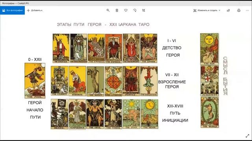Click the Justice tarot card
The width and height of the screenshot is (252, 141).
(131, 81)
